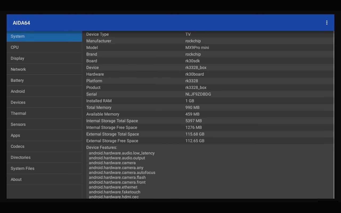Open Thermal readings
341x213 pixels.
(x=44, y=113)
